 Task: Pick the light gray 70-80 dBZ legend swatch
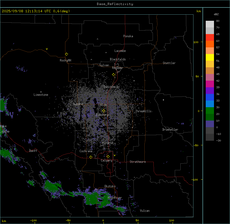pyautogui.click(x=210, y=24)
